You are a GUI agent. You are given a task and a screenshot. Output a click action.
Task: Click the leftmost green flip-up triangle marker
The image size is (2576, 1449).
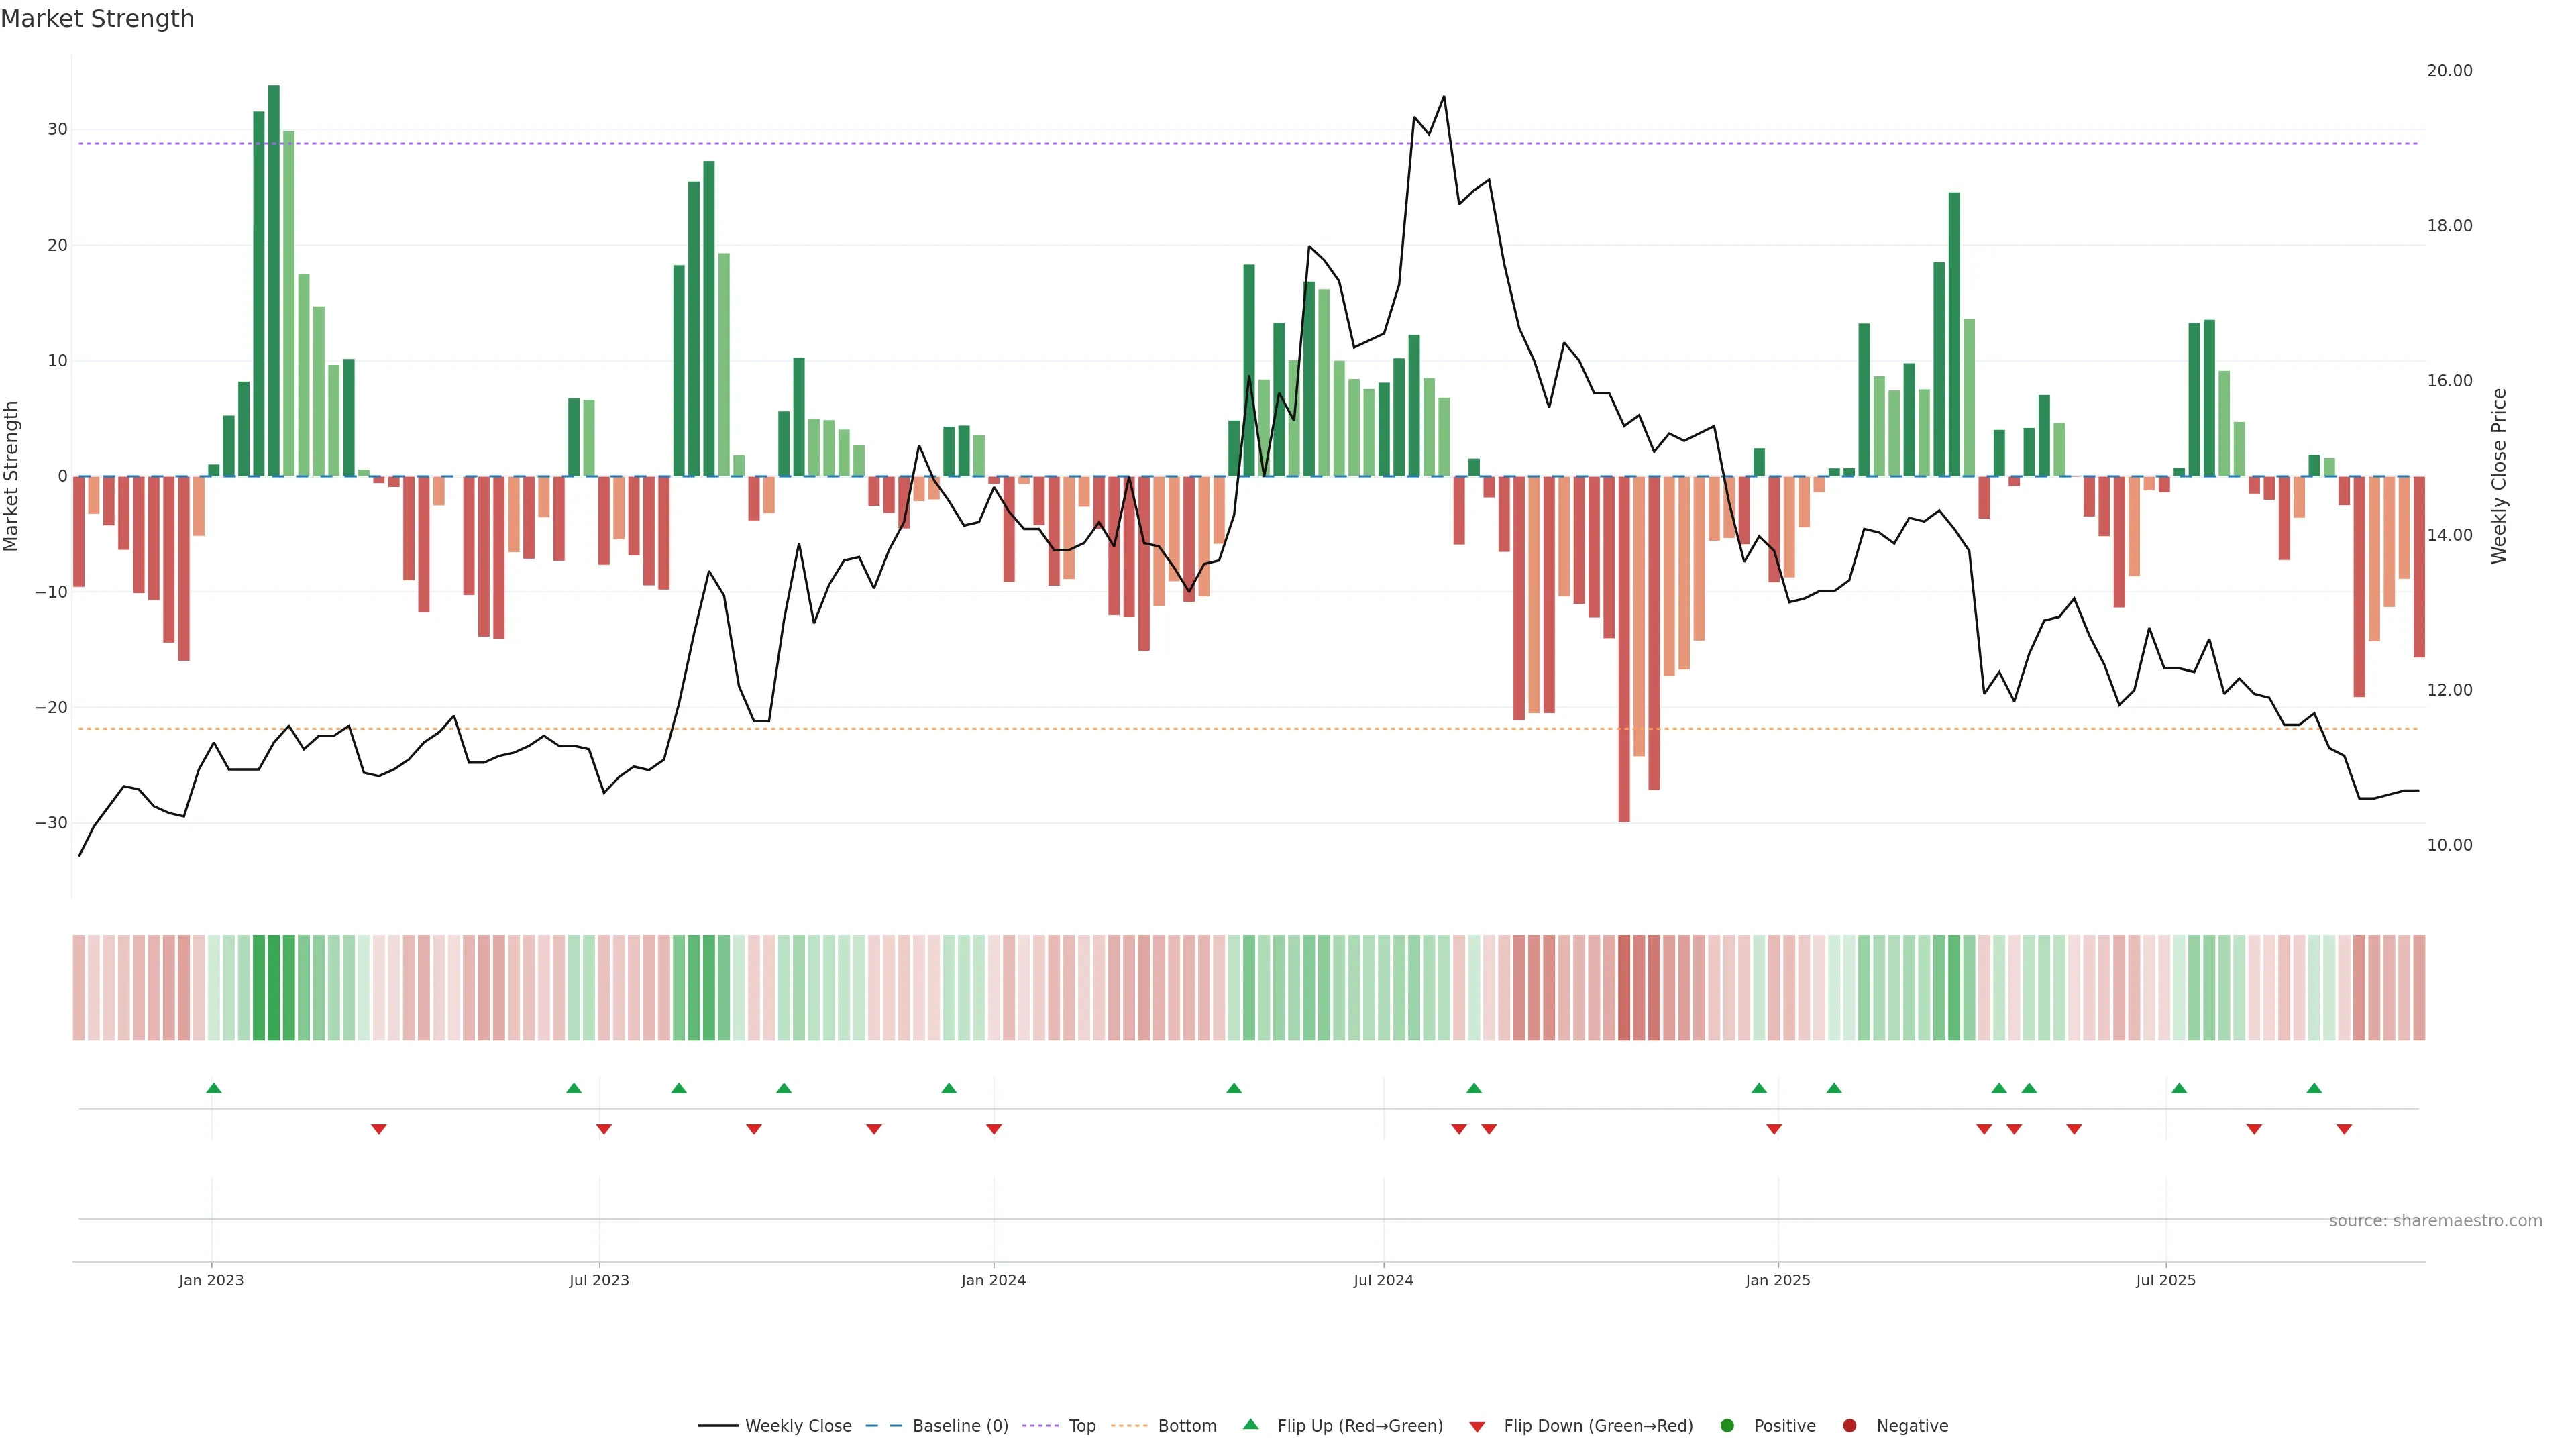point(213,1088)
